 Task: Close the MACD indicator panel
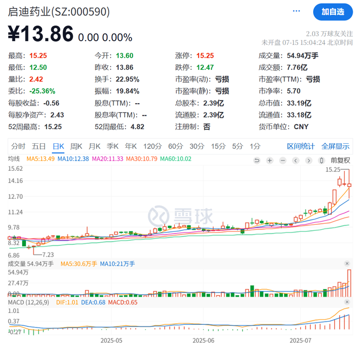(x=347, y=302)
